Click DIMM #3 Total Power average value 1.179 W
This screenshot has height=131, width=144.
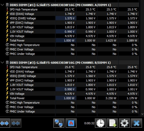[132, 98]
